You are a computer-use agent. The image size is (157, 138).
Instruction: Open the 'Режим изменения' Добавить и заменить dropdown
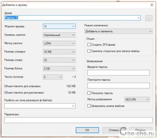point(118,31)
